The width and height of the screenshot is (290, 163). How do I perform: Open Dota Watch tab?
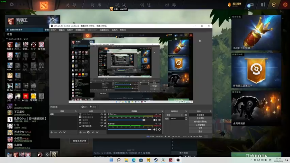[x=121, y=5]
